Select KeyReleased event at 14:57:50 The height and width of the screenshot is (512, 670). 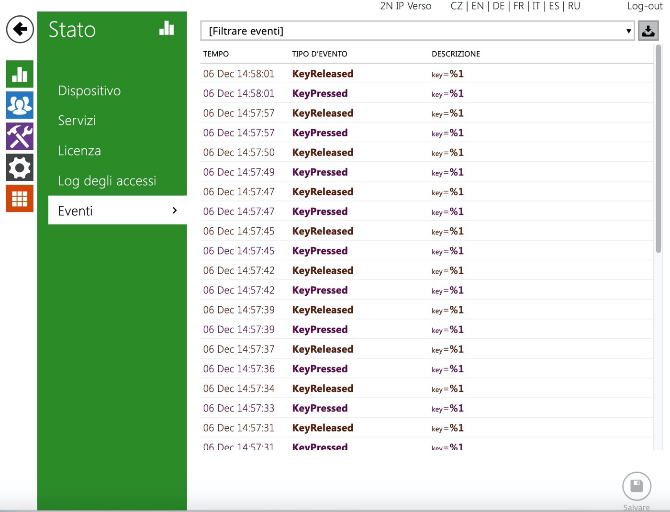tap(427, 152)
